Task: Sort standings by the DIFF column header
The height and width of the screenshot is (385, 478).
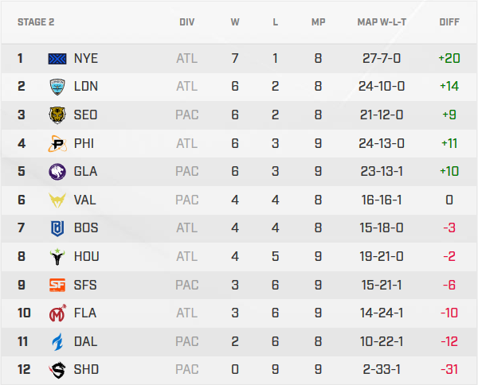Action: pos(449,22)
